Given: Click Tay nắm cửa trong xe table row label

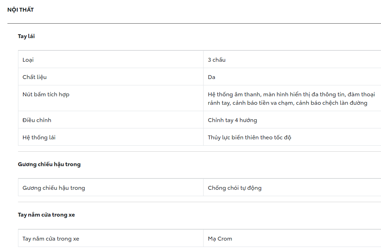Looking at the screenshot, I should pyautogui.click(x=51, y=239).
